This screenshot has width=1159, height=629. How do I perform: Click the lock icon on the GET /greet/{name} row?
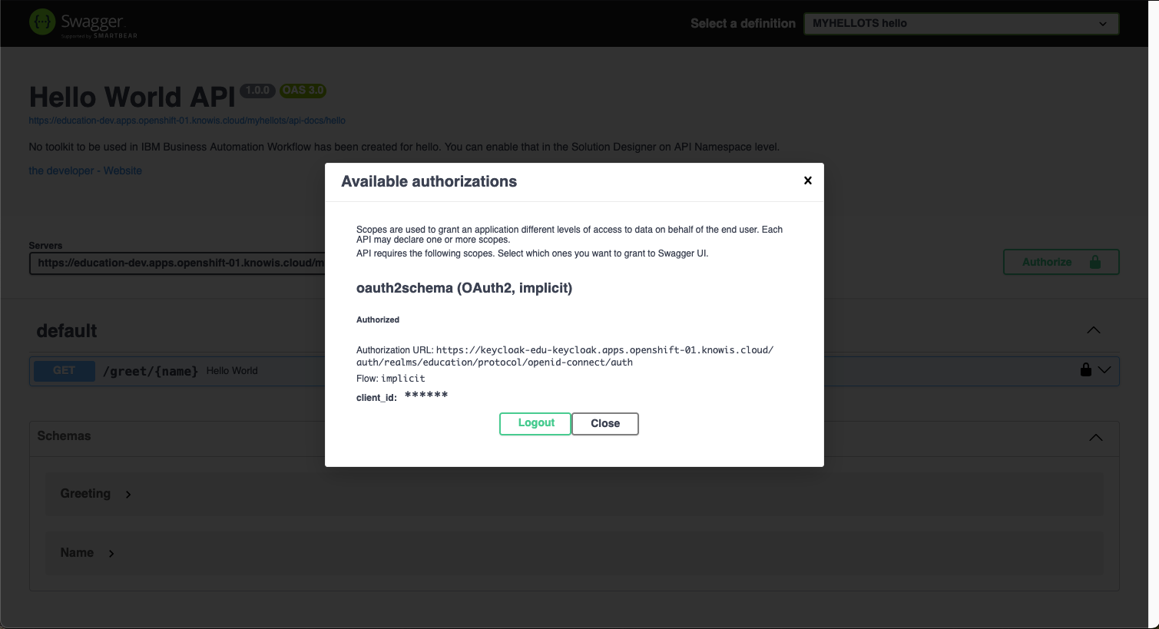(x=1084, y=369)
